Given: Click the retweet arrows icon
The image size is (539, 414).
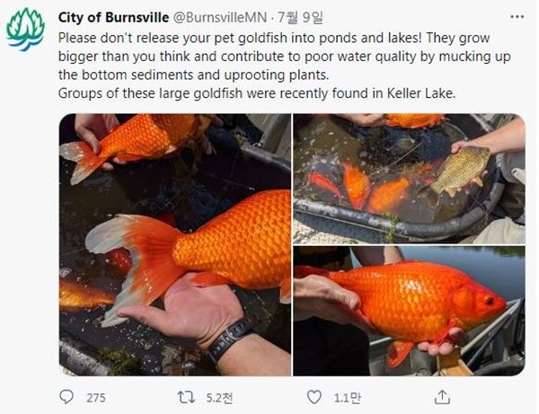Looking at the screenshot, I should 187,398.
